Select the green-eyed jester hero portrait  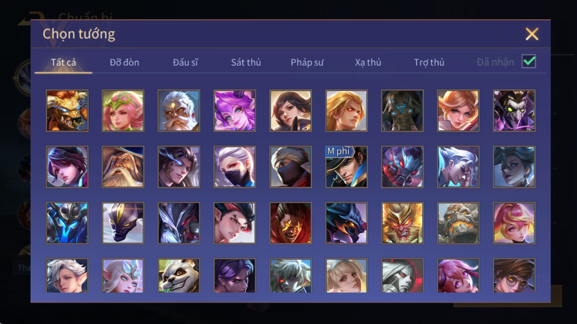tap(514, 111)
